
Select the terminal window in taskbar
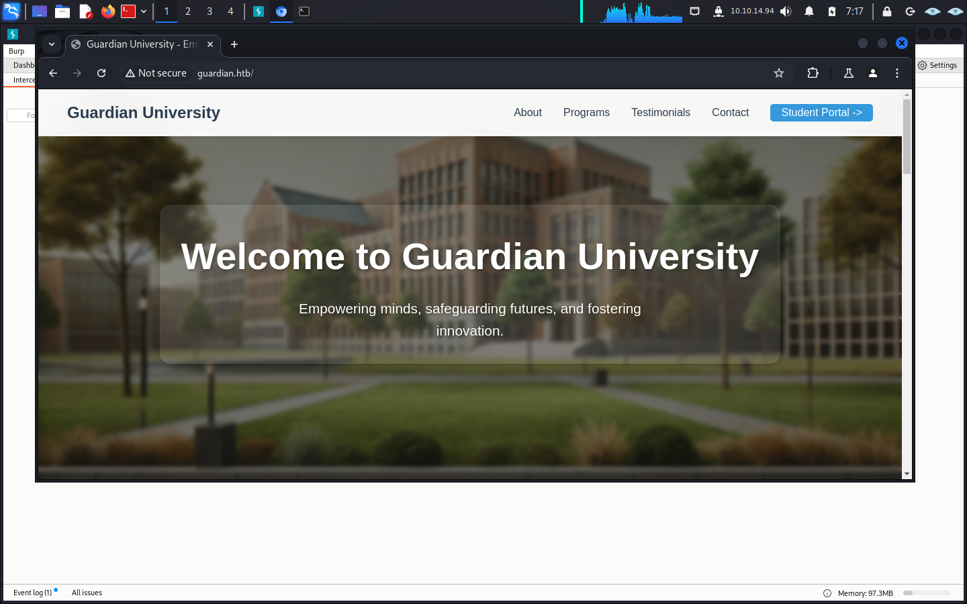pos(304,11)
